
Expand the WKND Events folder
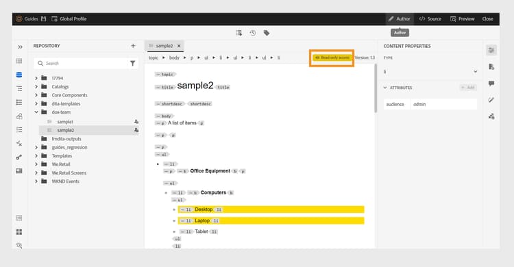(36, 181)
